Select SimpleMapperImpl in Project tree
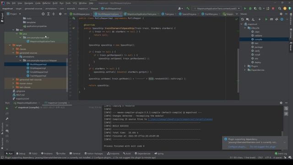This screenshot has height=165, width=293. 38,72
